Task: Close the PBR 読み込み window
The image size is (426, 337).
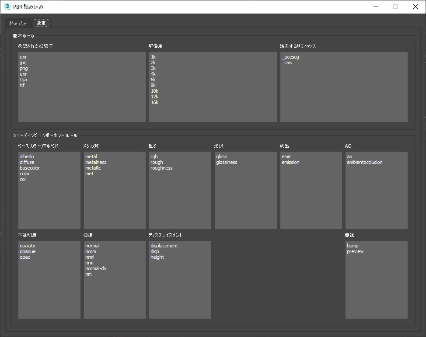Action: tap(416, 7)
